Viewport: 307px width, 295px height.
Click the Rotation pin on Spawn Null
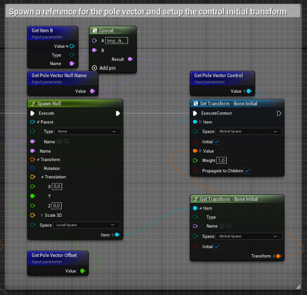tap(33, 168)
